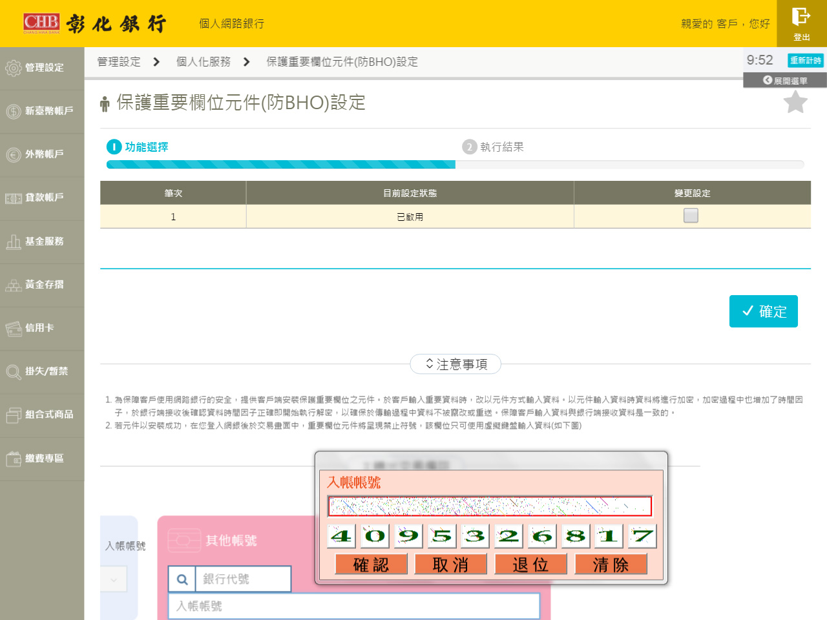The height and width of the screenshot is (620, 827).
Task: Click 重新計時 to reset the timer
Action: click(805, 60)
